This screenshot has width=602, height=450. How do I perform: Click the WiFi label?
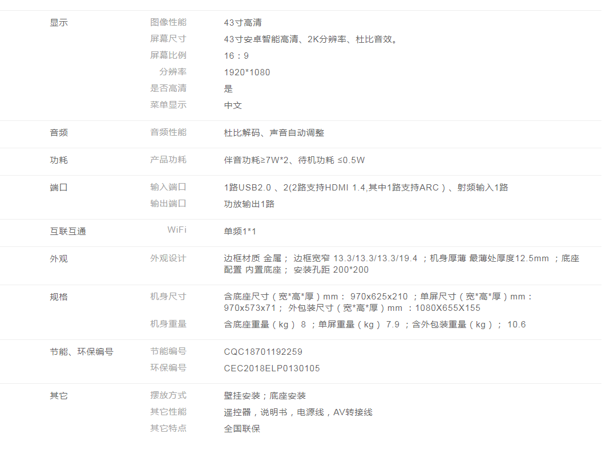click(176, 230)
